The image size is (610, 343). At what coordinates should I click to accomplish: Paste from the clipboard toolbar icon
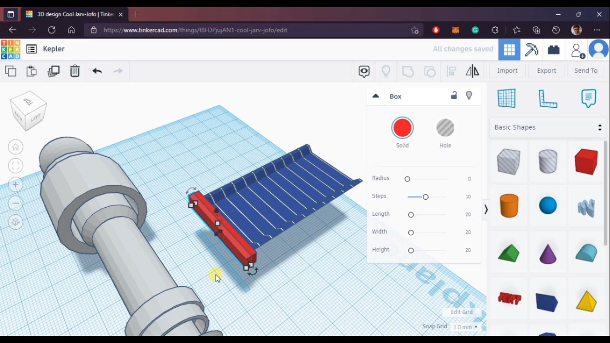32,71
